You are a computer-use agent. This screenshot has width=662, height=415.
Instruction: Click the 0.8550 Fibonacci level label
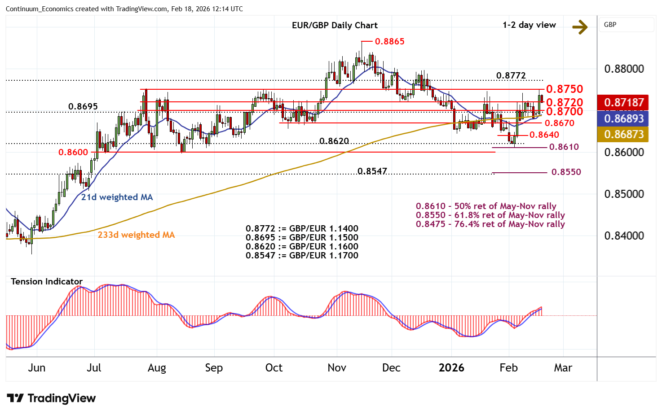click(x=566, y=172)
